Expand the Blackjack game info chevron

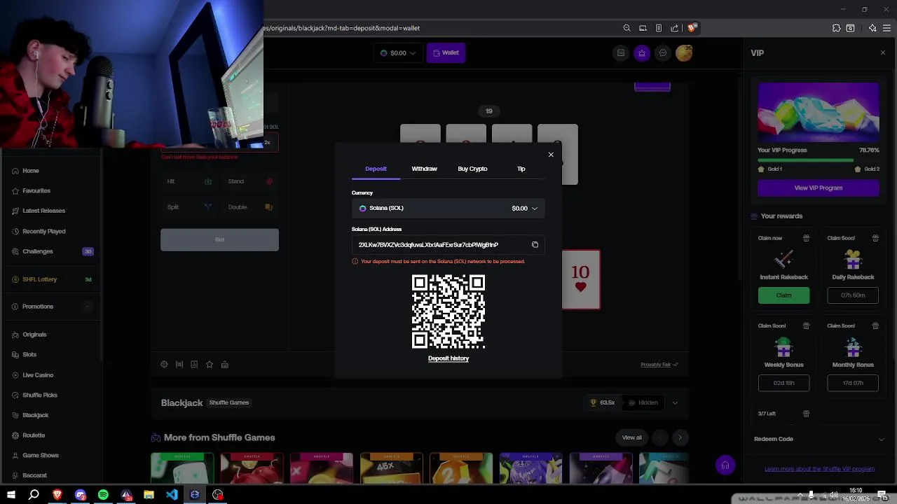[675, 402]
